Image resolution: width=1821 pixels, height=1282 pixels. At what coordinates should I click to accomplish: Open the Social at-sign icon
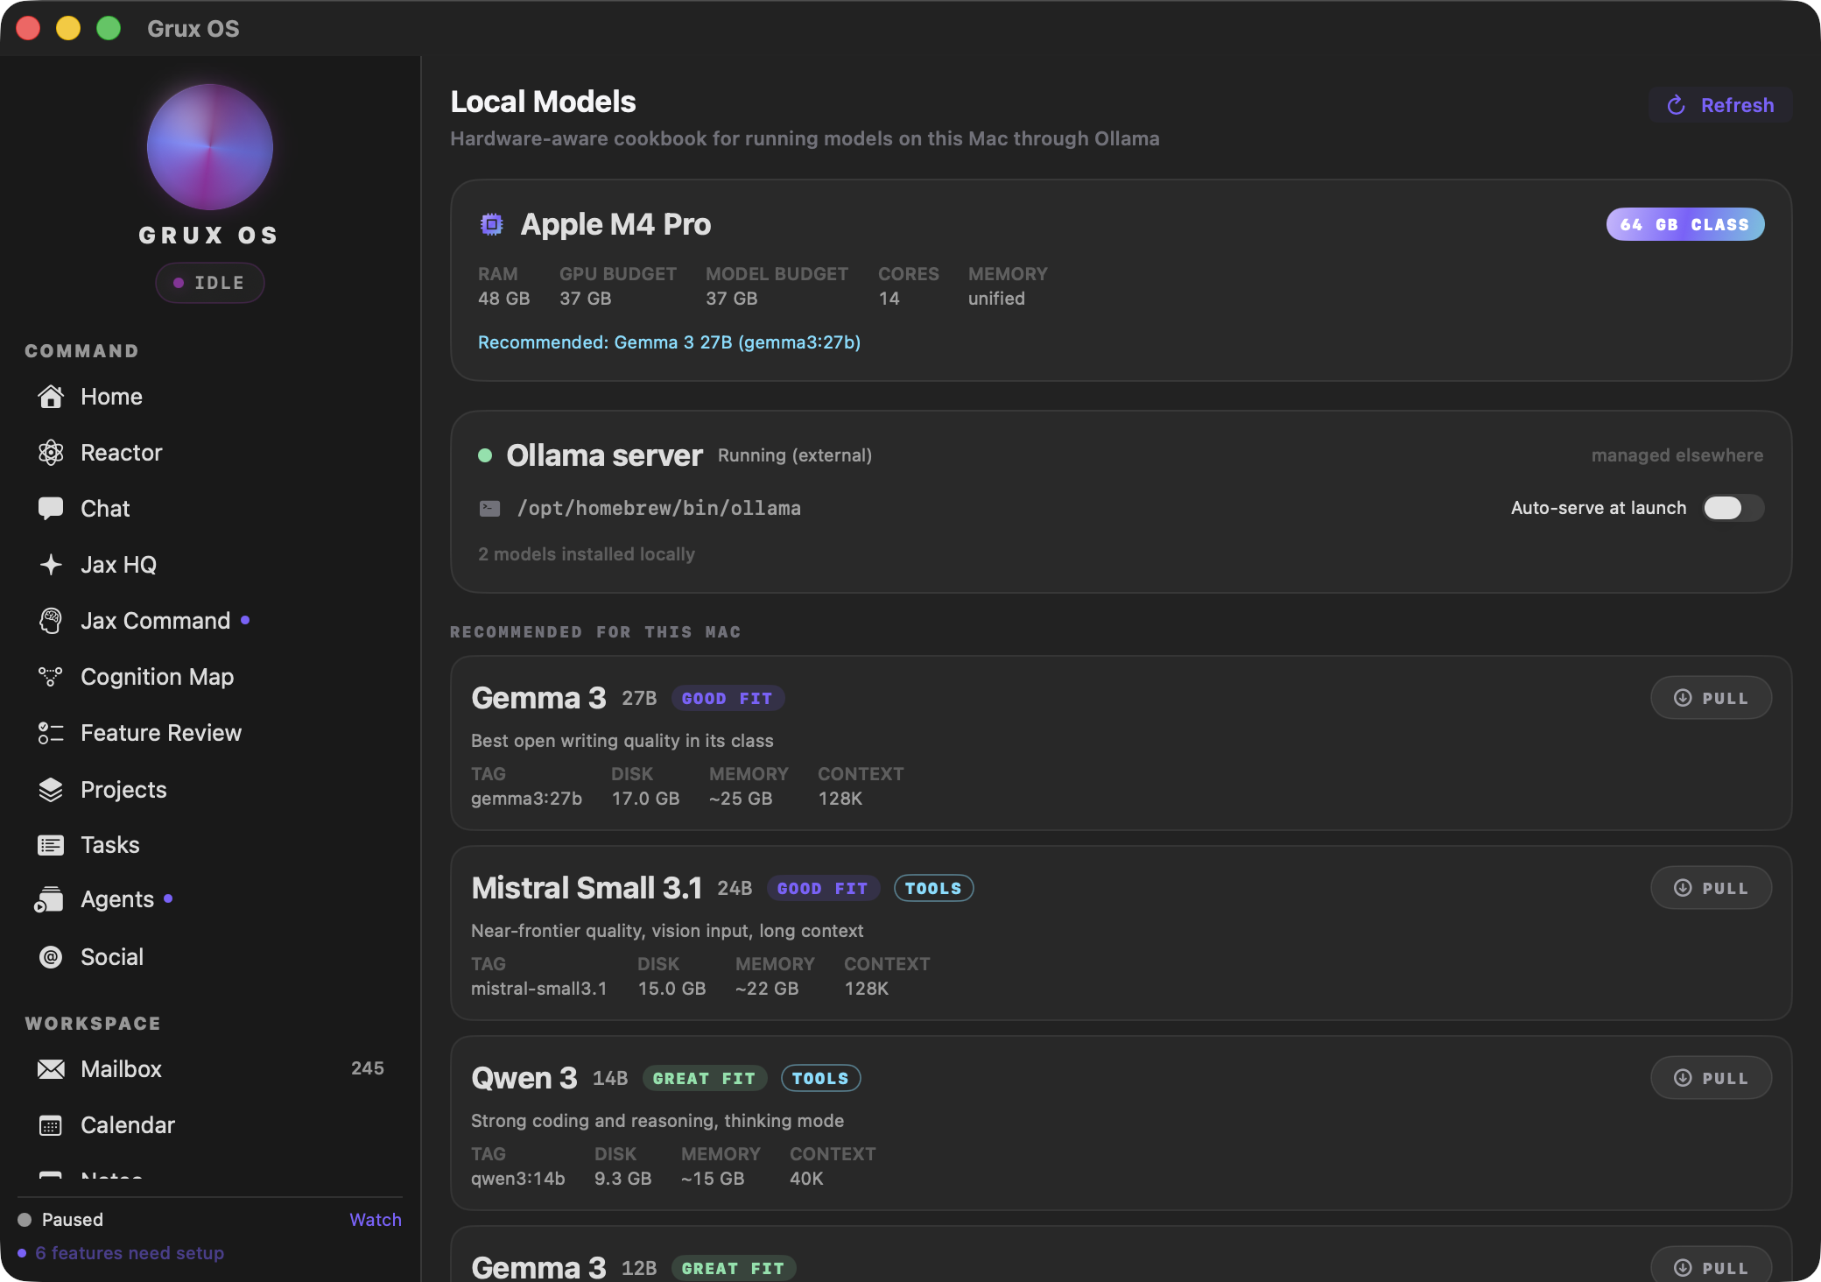point(51,957)
